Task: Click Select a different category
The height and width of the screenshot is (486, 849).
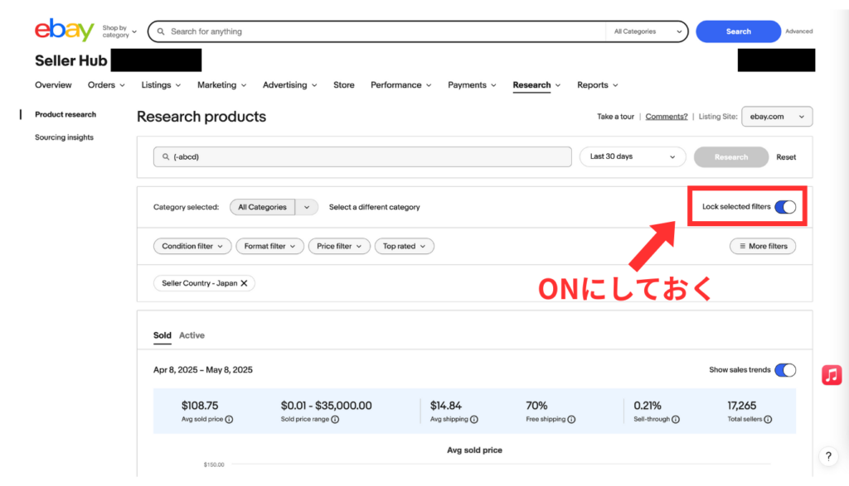Action: (374, 207)
